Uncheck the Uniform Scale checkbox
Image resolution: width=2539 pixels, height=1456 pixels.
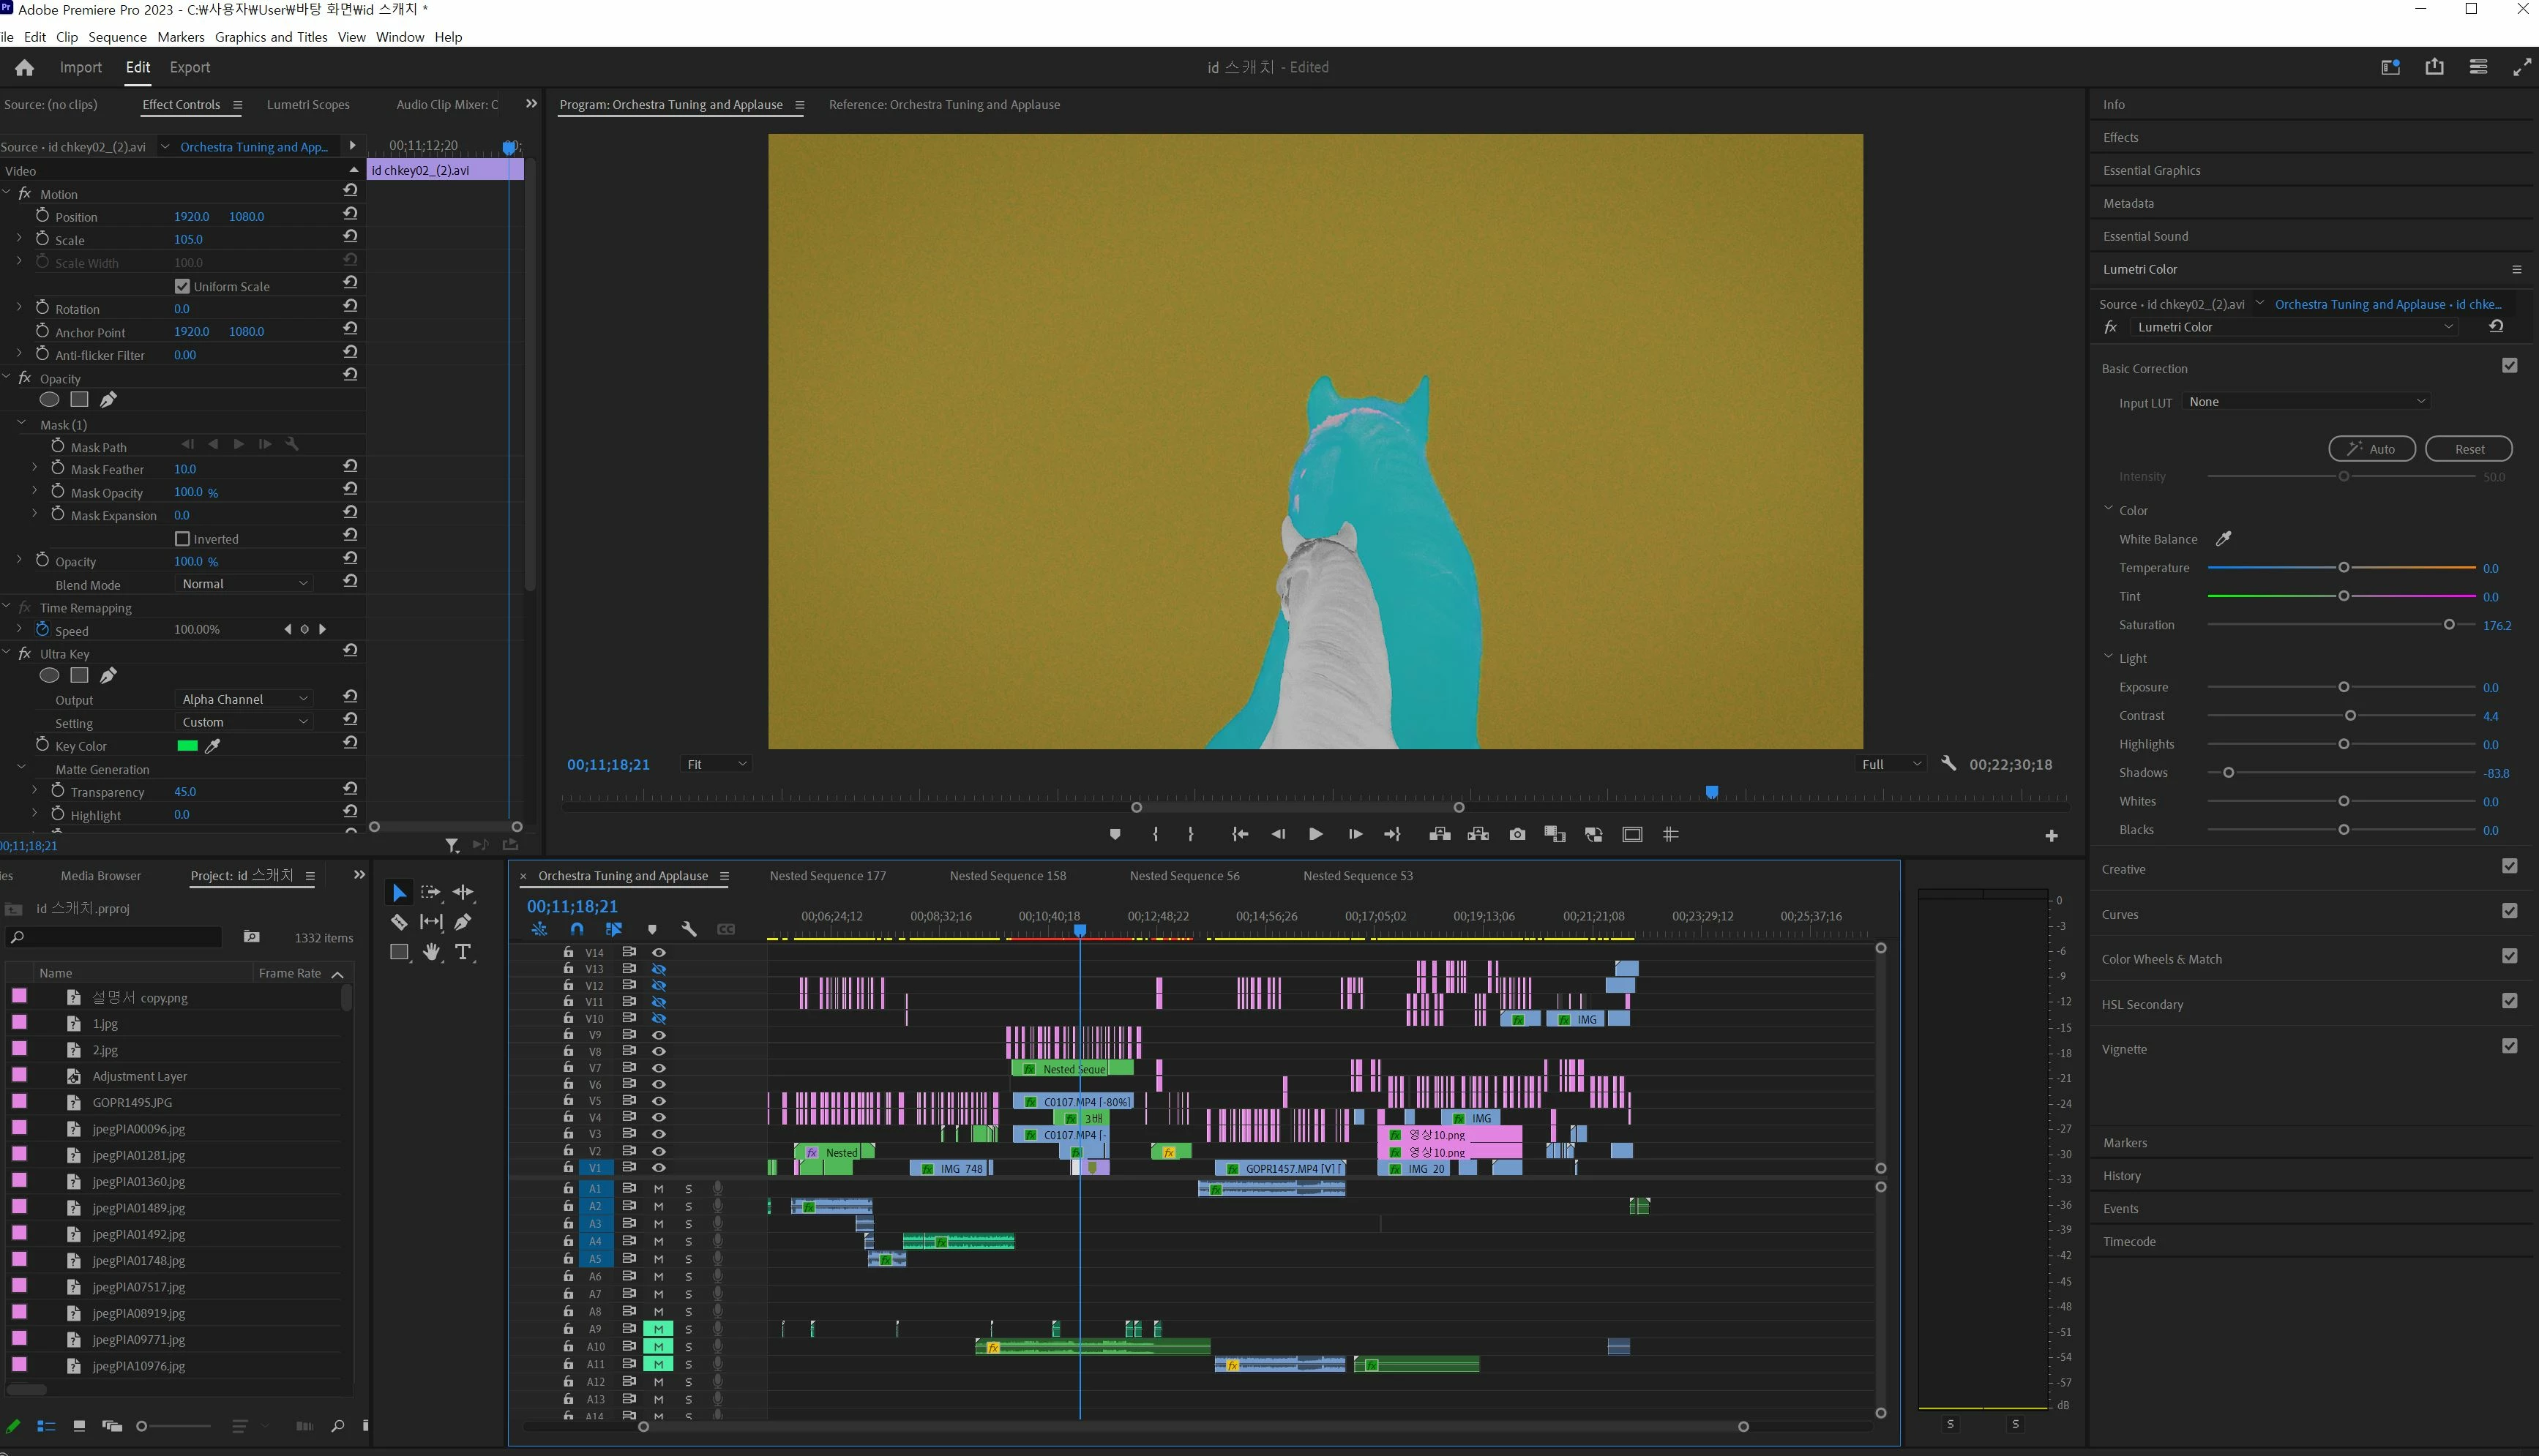click(x=182, y=286)
